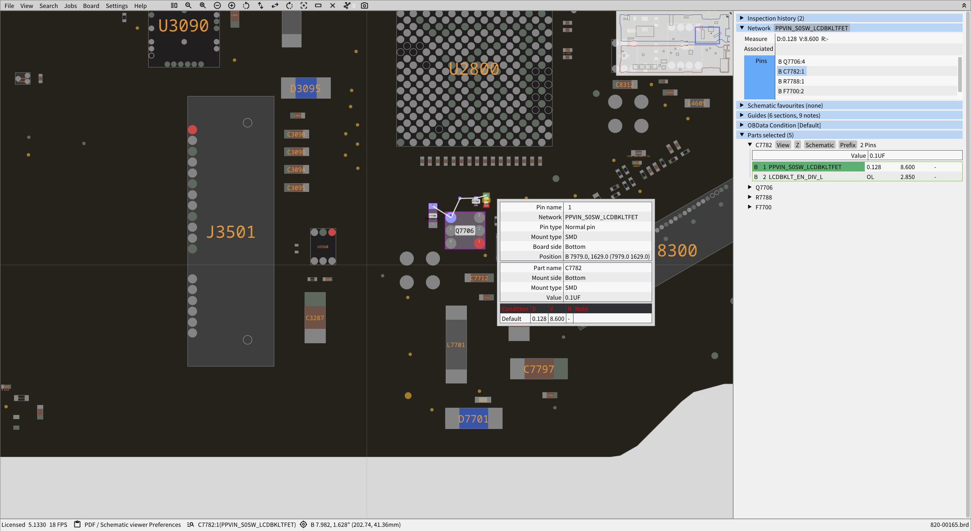Screen dimensions: 971x531
Task: Open the Board menu
Action: coord(91,6)
